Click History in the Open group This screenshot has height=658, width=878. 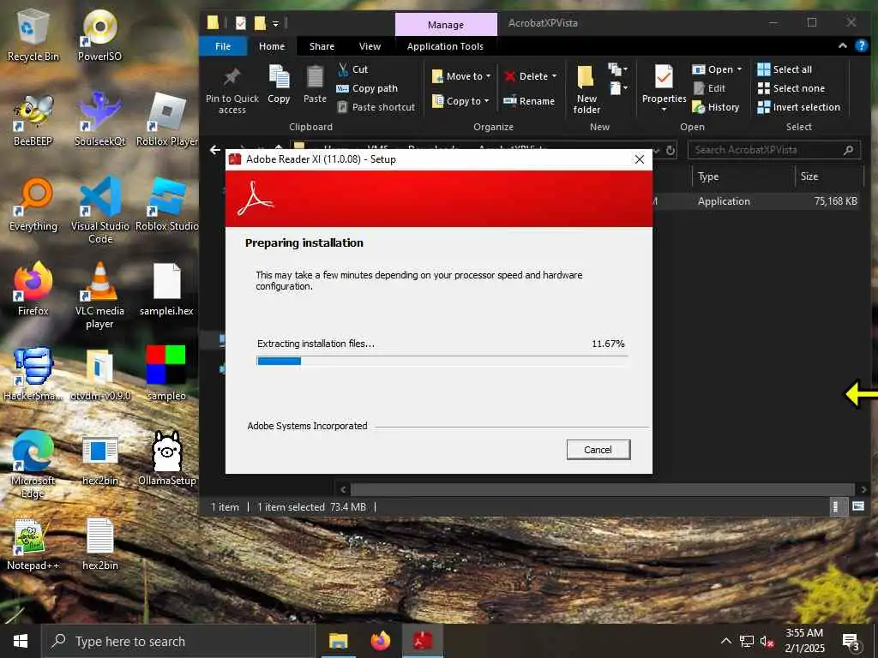pyautogui.click(x=716, y=107)
